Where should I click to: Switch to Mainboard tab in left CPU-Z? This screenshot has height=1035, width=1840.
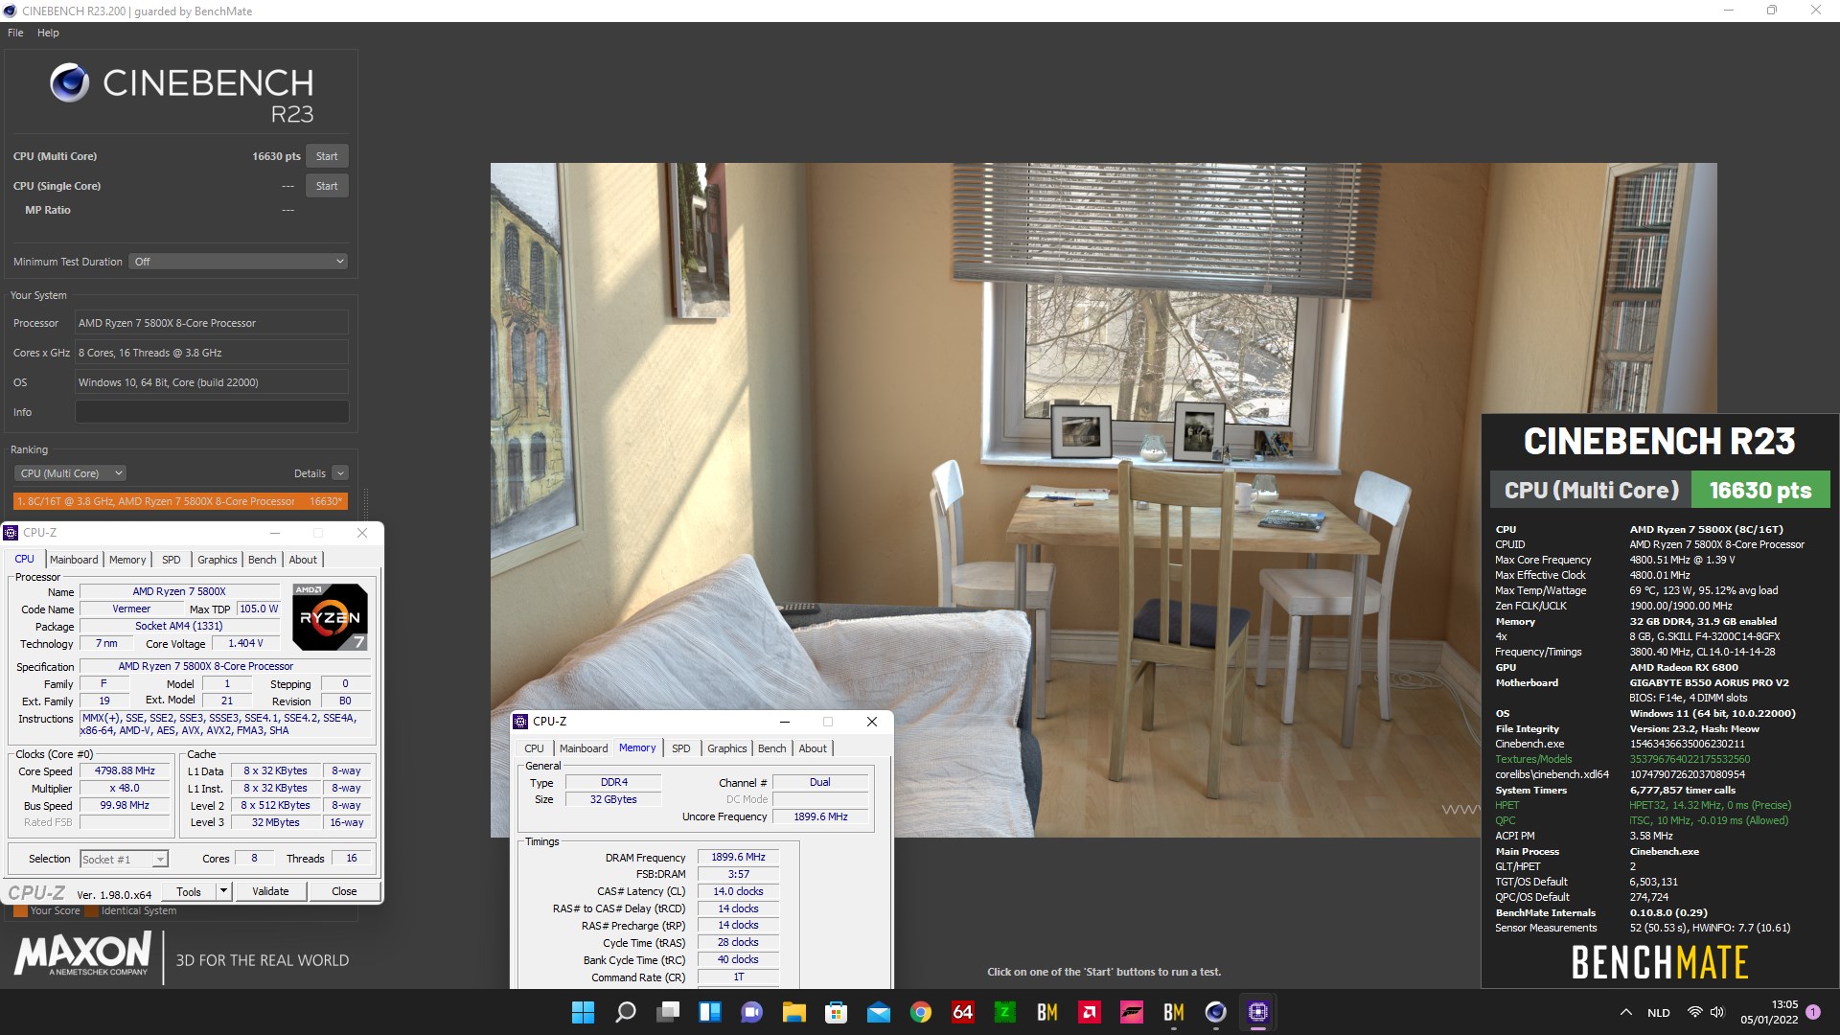tap(74, 560)
